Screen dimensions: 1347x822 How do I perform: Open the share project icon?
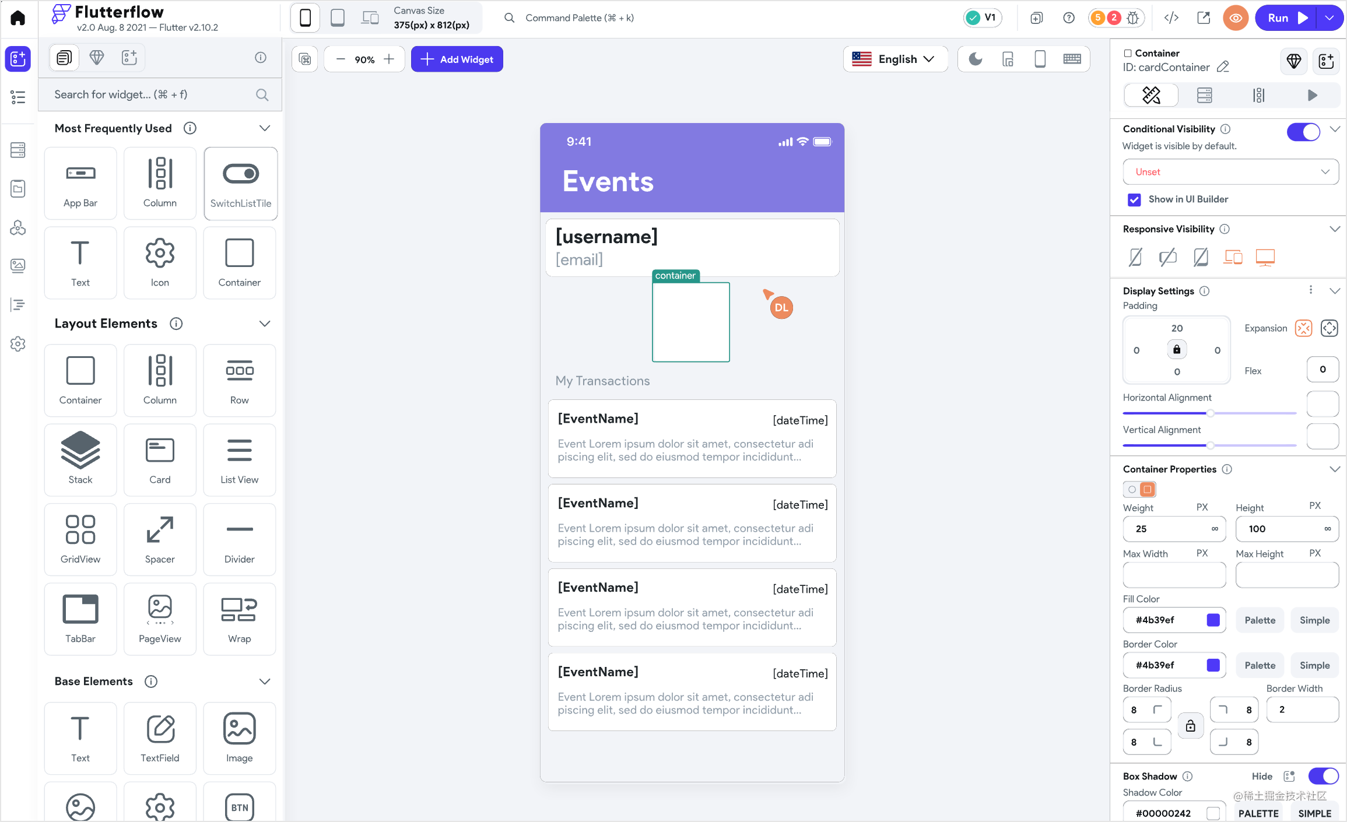click(x=1204, y=17)
